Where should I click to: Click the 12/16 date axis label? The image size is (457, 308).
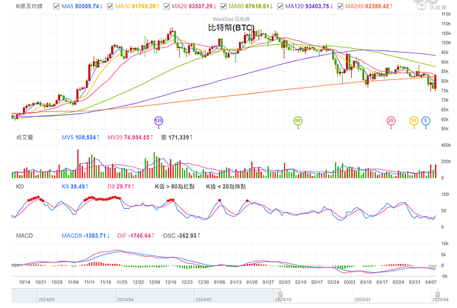(171, 282)
